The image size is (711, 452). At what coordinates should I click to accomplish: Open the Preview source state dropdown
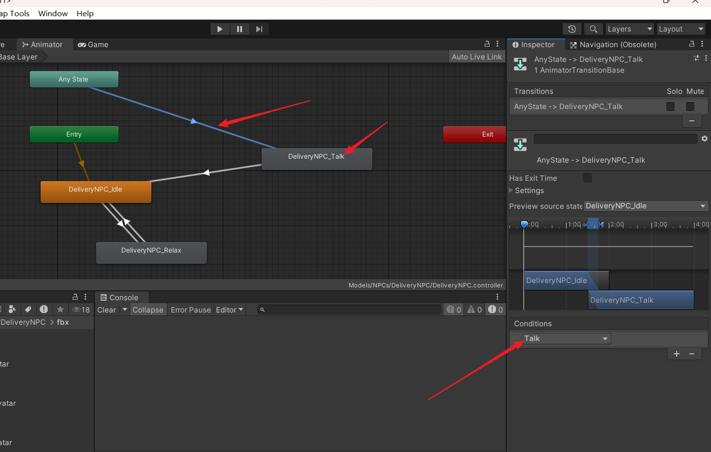click(645, 206)
